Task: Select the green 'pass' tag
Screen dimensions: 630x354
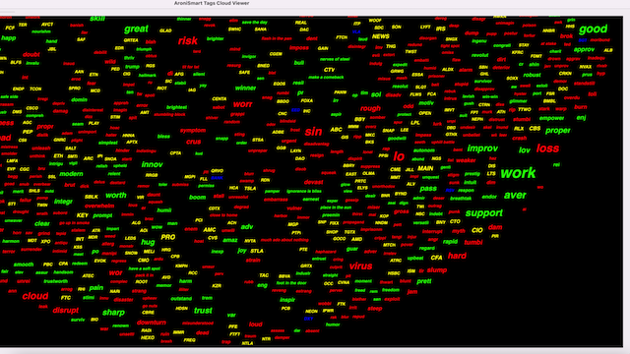Action: (x=428, y=188)
